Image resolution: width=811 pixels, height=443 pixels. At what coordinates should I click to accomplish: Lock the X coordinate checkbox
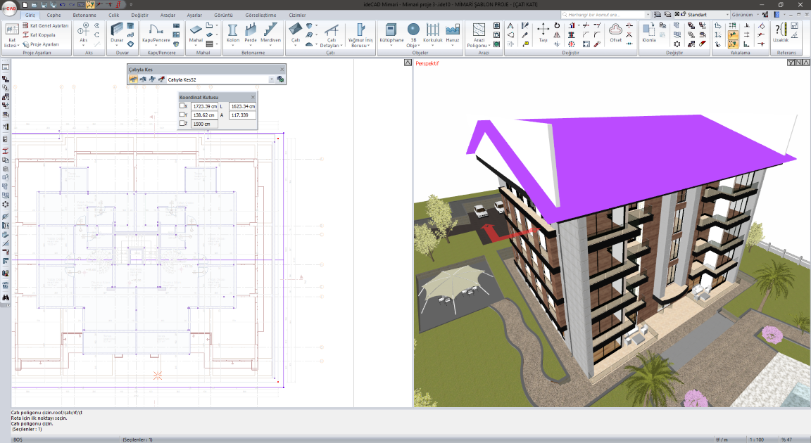[x=182, y=106]
